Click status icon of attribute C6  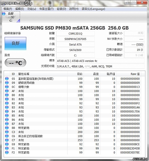coord(7,136)
